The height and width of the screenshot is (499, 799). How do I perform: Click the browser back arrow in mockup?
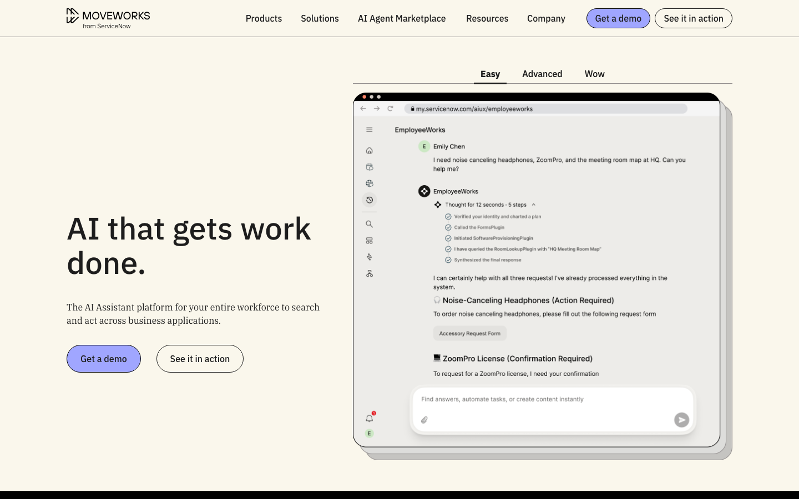(x=363, y=109)
